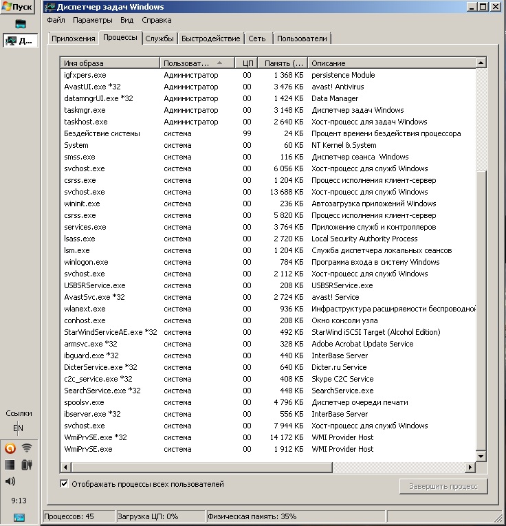Open the speaker volume tray icon

pos(10,481)
